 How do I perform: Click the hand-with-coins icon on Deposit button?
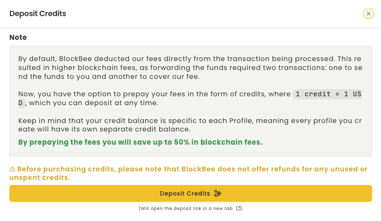pos(218,193)
